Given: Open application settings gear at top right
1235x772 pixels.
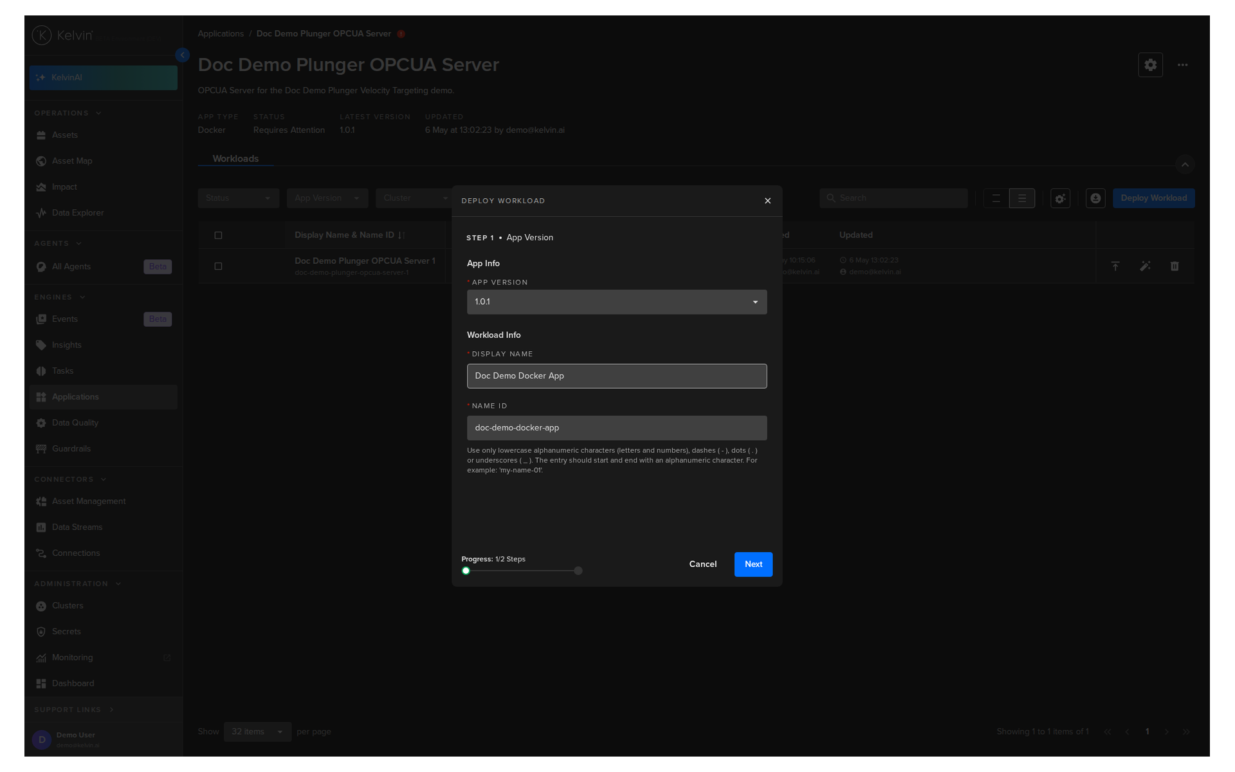Looking at the screenshot, I should point(1150,65).
